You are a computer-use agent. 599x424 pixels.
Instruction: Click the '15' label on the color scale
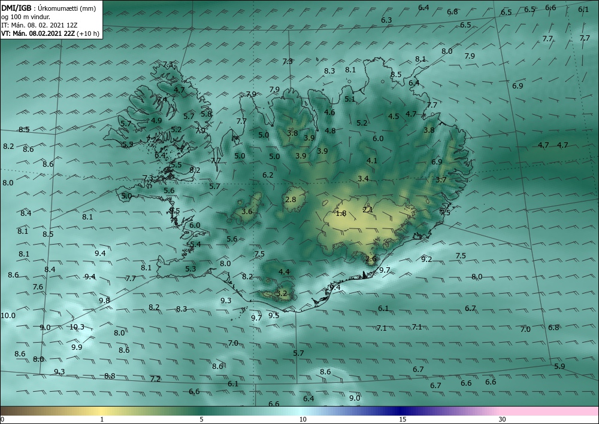403,419
